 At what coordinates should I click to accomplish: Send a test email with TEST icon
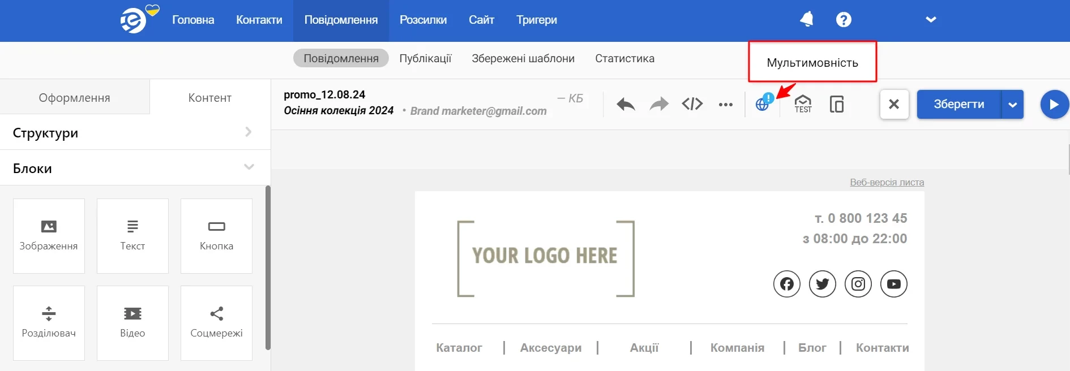(803, 104)
